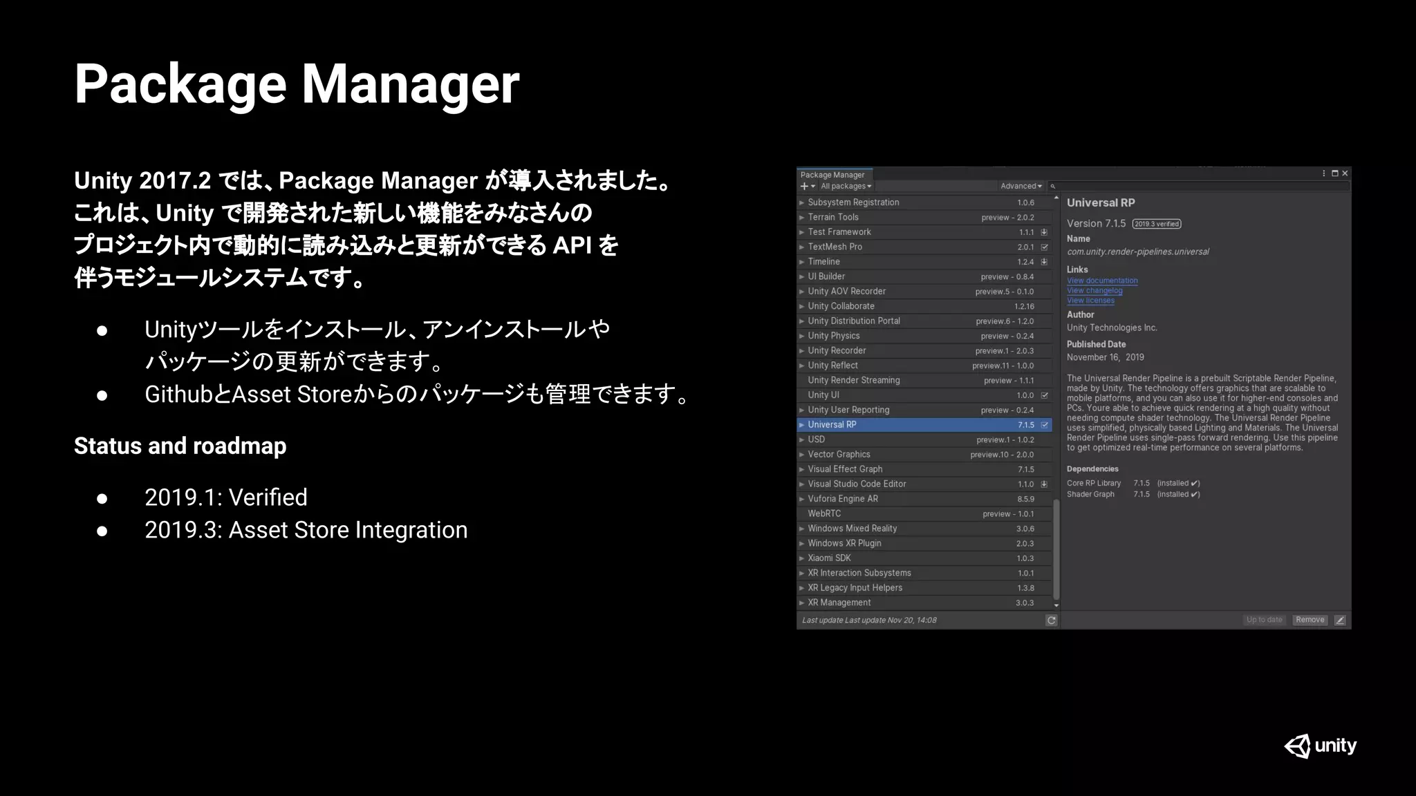Select the Unity Recorder package row
The image size is (1416, 796).
pyautogui.click(x=924, y=351)
